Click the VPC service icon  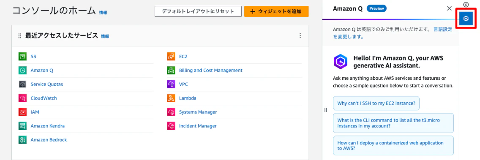coord(171,84)
